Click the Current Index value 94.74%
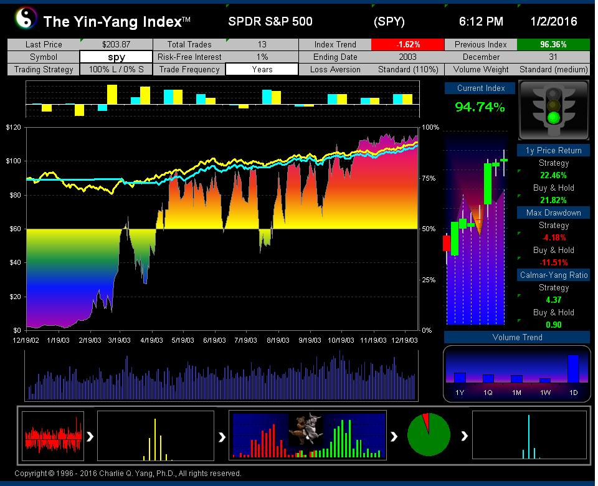598x486 pixels. pyautogui.click(x=480, y=107)
